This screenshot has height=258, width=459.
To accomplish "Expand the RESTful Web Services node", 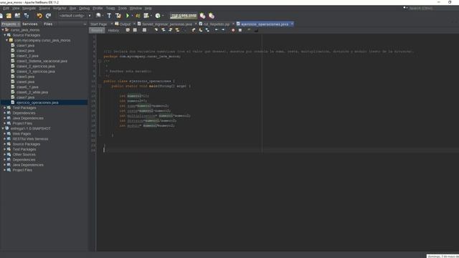I will point(5,139).
